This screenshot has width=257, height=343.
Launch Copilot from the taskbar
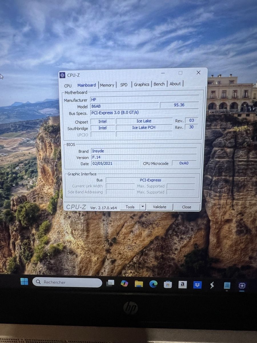point(124,283)
